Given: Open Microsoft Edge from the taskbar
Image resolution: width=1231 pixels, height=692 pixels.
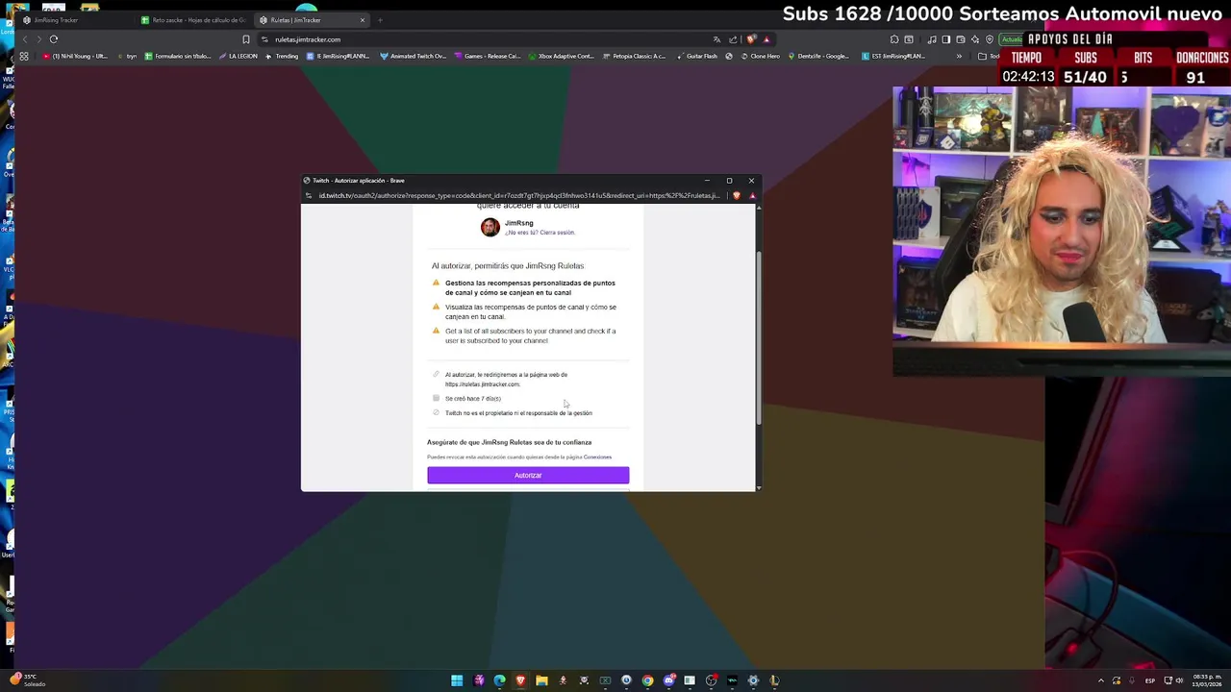Looking at the screenshot, I should click(499, 680).
